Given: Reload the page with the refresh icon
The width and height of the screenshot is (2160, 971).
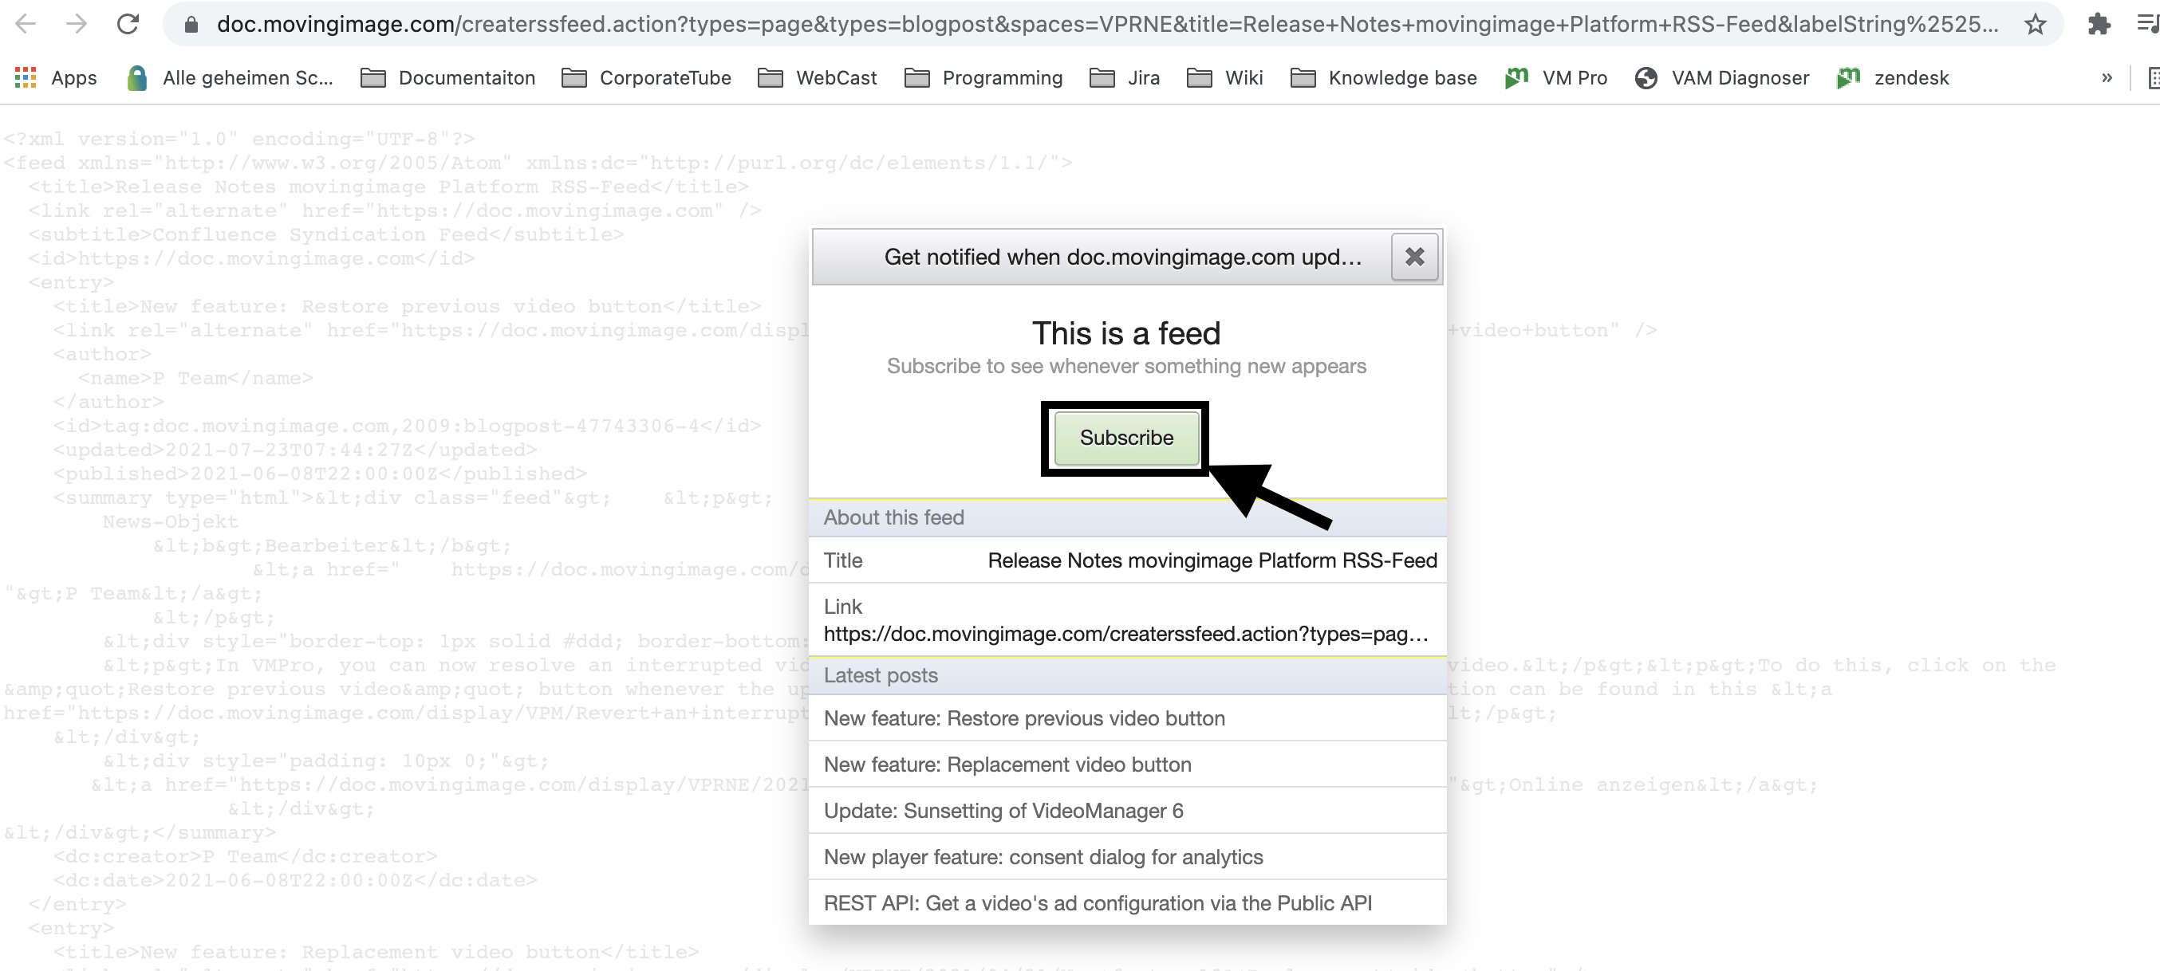Looking at the screenshot, I should [x=128, y=23].
